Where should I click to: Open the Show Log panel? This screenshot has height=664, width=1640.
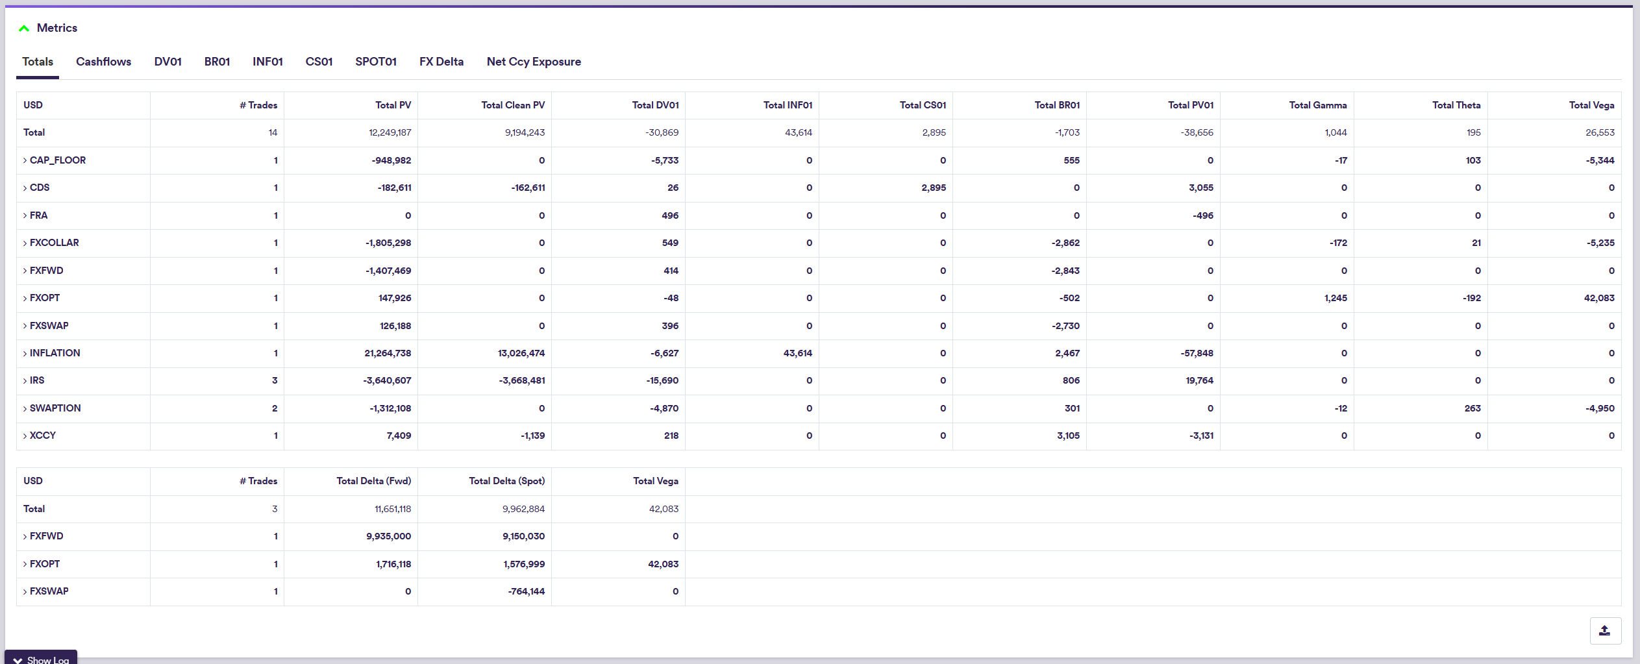(41, 659)
